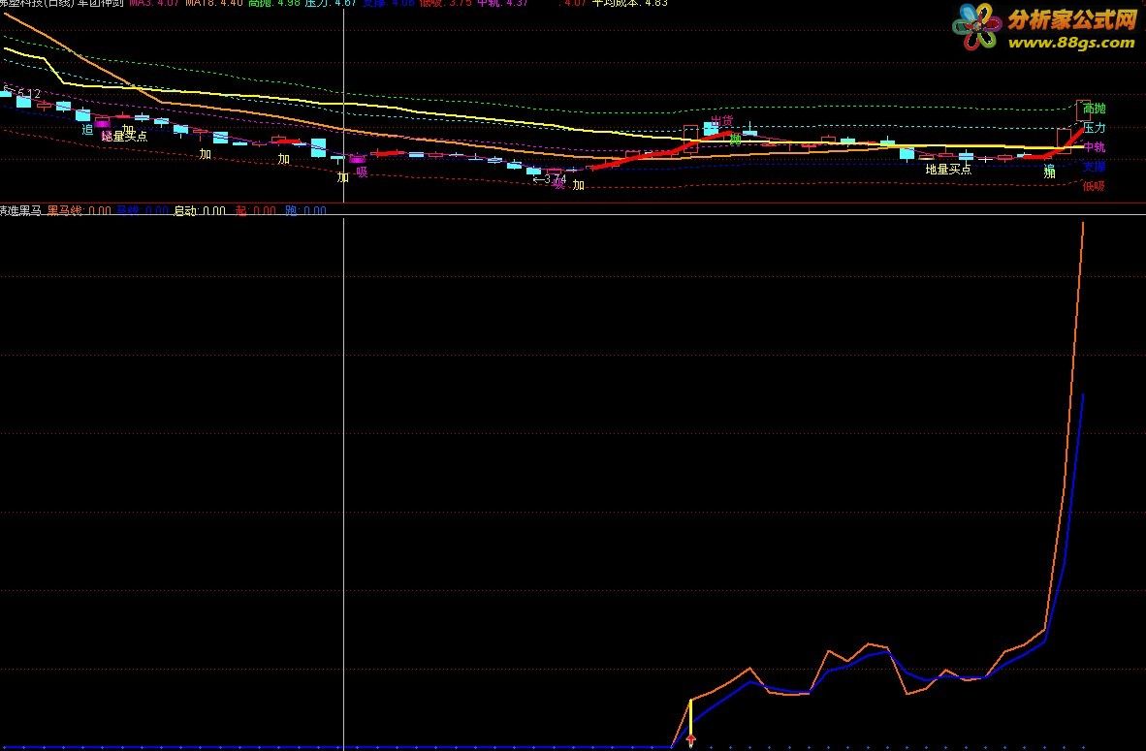The height and width of the screenshot is (751, 1146).
Task: Select the 压力: 4.67 readout in header
Action: click(331, 3)
